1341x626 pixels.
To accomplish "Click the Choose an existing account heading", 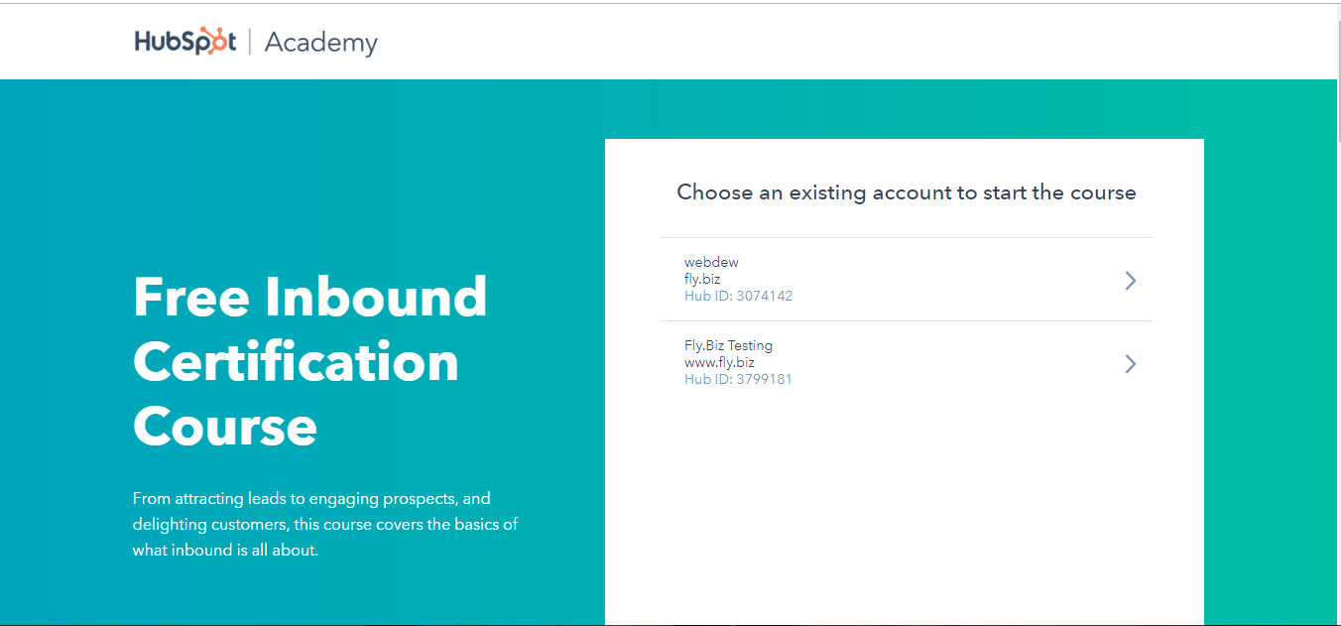I will pos(906,192).
